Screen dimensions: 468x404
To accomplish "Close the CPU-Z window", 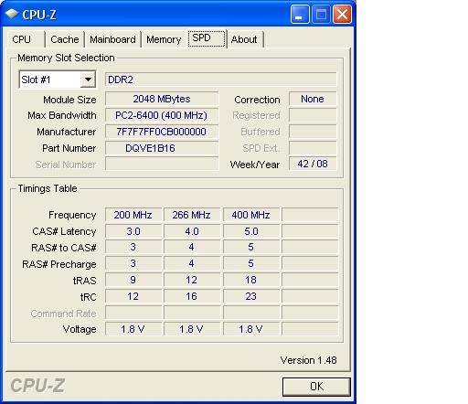I will (x=342, y=14).
